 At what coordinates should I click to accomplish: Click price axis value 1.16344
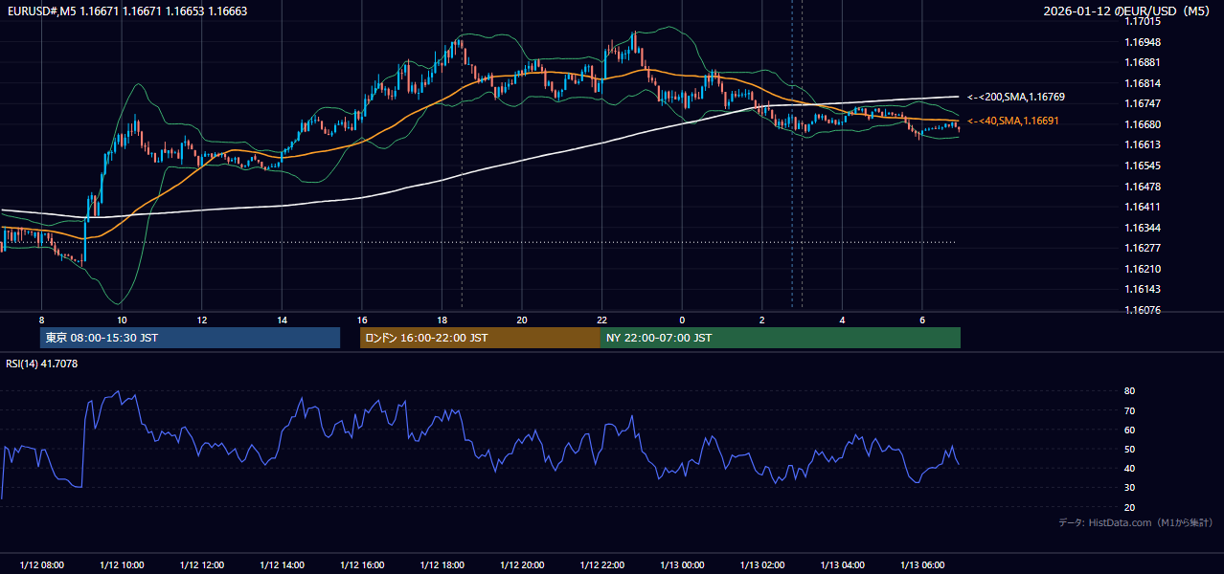coord(1142,228)
